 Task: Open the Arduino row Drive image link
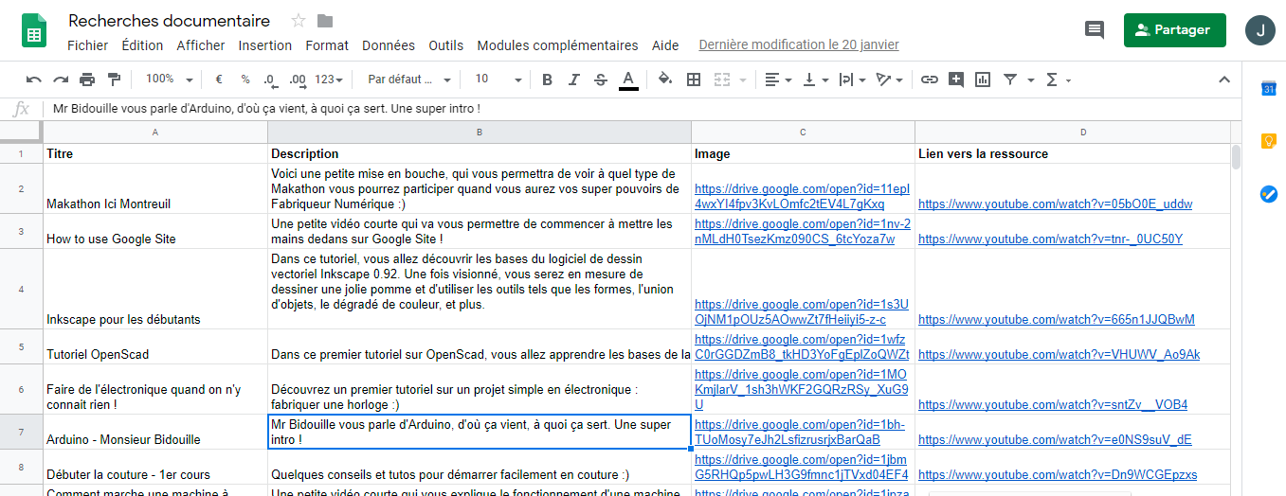[x=800, y=433]
